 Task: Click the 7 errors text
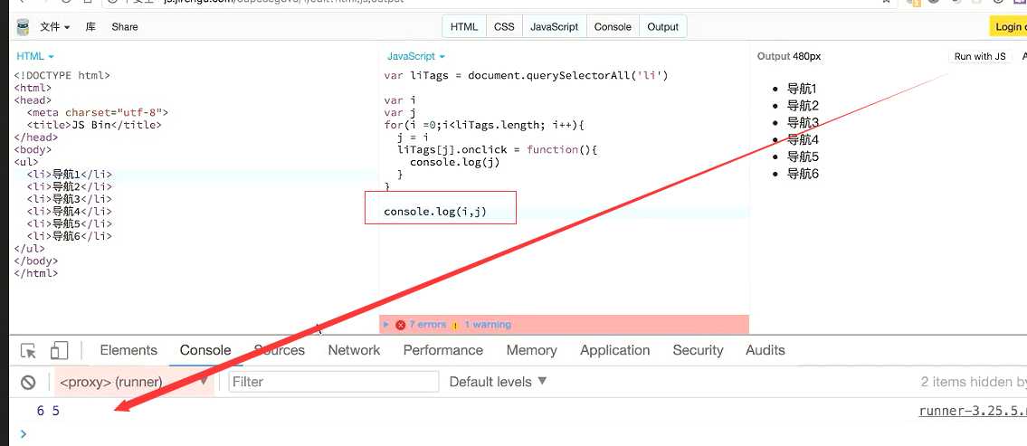click(428, 325)
